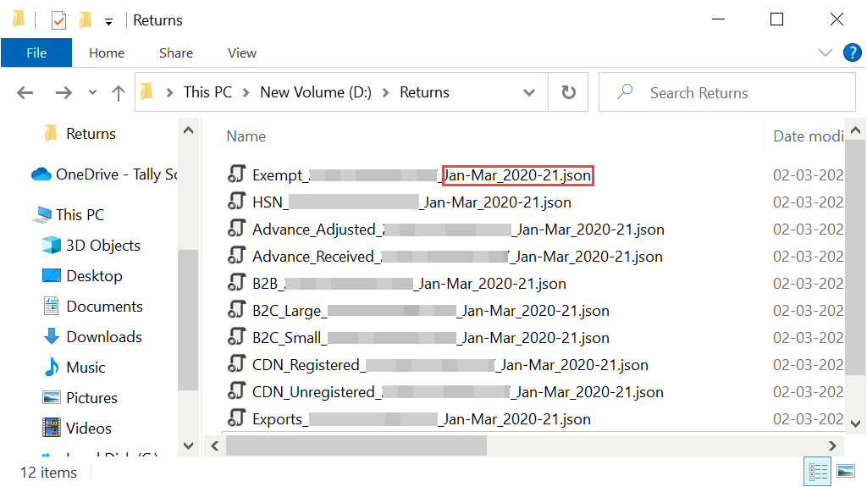
Task: Open Help with the question mark icon
Action: pyautogui.click(x=852, y=53)
